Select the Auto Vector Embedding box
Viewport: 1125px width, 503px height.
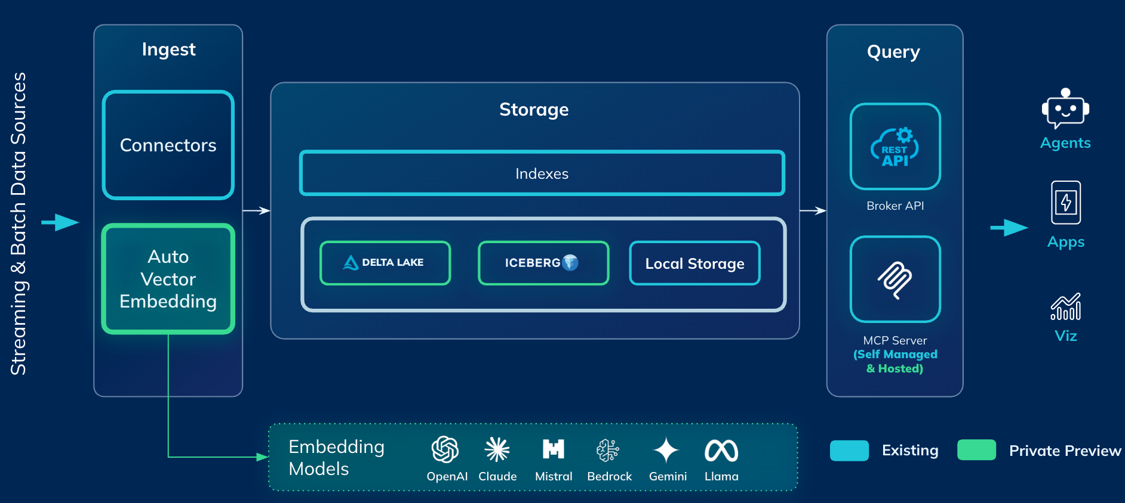[168, 279]
